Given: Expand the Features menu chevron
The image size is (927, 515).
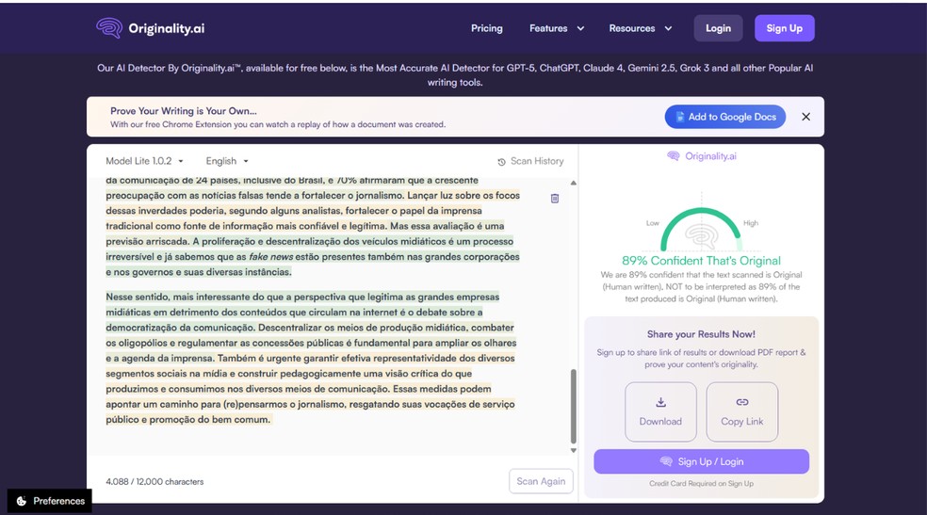Looking at the screenshot, I should tap(580, 28).
